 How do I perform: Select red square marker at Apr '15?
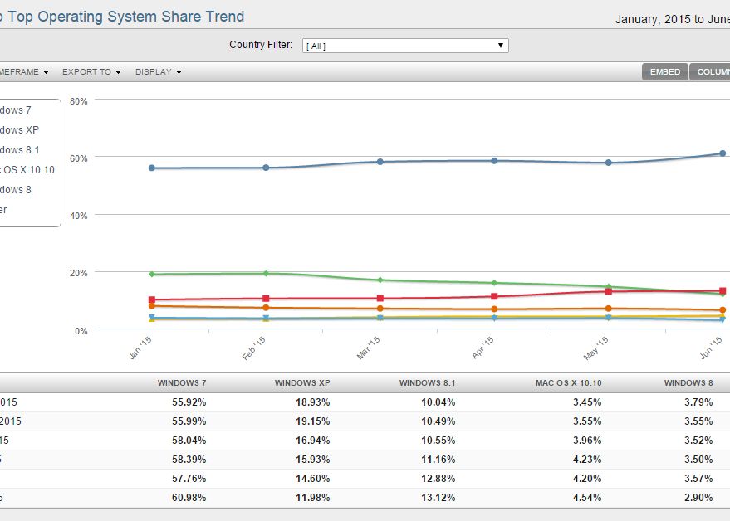point(494,296)
